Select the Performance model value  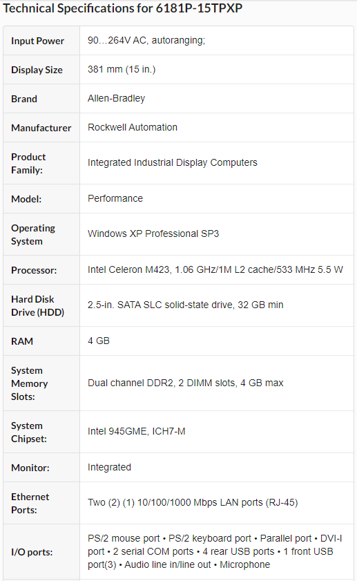click(115, 198)
